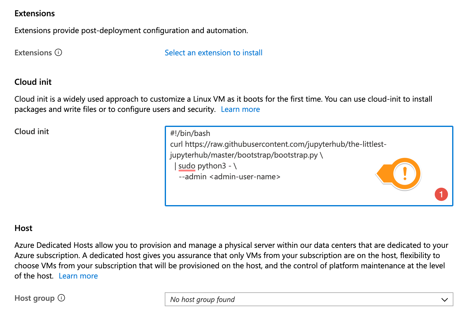
Task: Click the gray Host group field label
Action: click(x=35, y=298)
